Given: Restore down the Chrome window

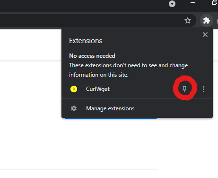Looking at the screenshot, I should tap(215, 2).
